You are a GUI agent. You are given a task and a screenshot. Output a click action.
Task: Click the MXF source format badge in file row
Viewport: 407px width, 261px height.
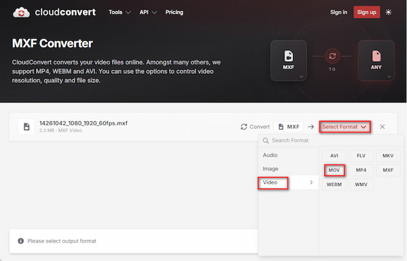(x=288, y=127)
